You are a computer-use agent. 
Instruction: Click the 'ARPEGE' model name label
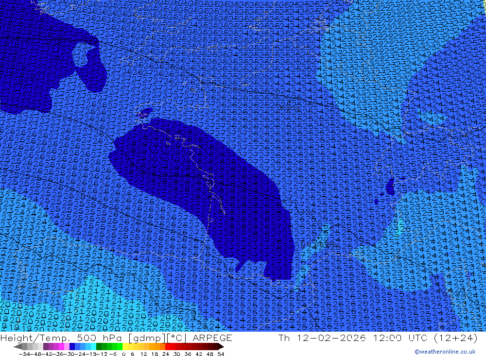coord(212,338)
